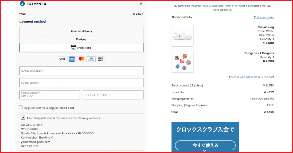
Task: Click the Price includes tax text
Action: pos(262,99)
